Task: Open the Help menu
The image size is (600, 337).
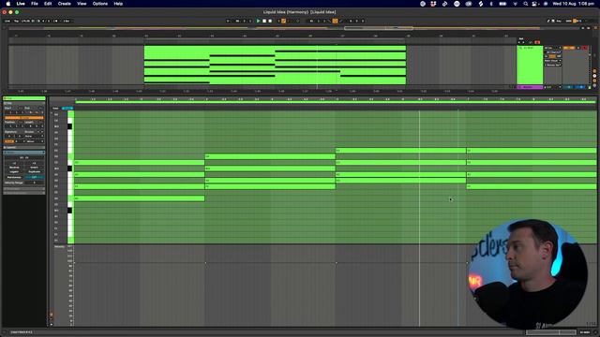Action: [118, 4]
